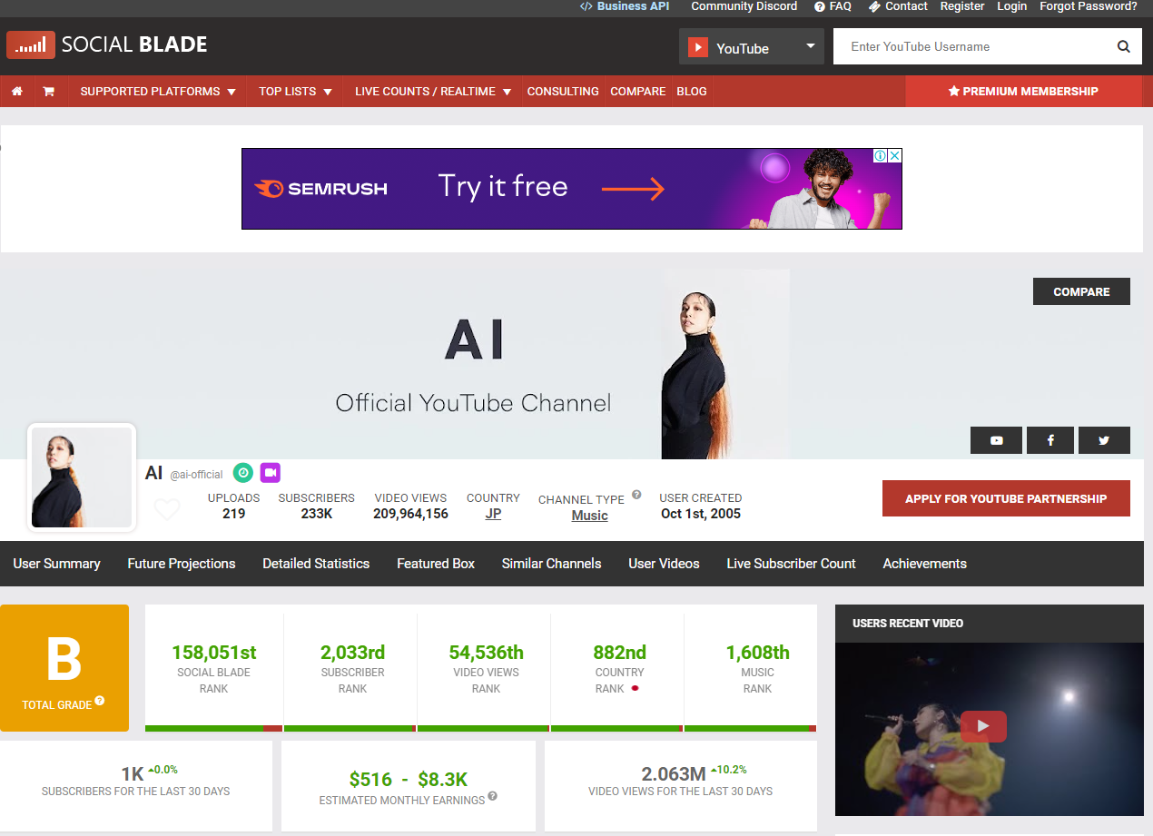Select the User Summary tab

[56, 564]
